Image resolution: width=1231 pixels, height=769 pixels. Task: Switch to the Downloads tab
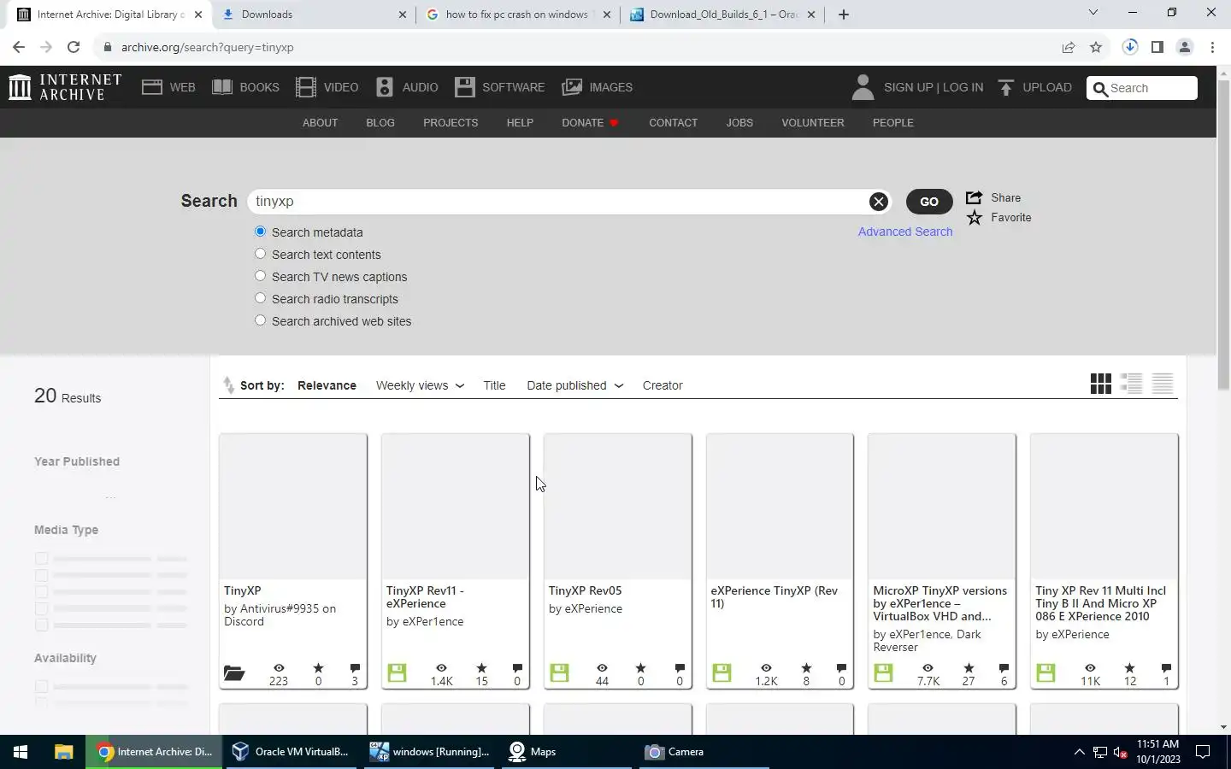coord(313,15)
